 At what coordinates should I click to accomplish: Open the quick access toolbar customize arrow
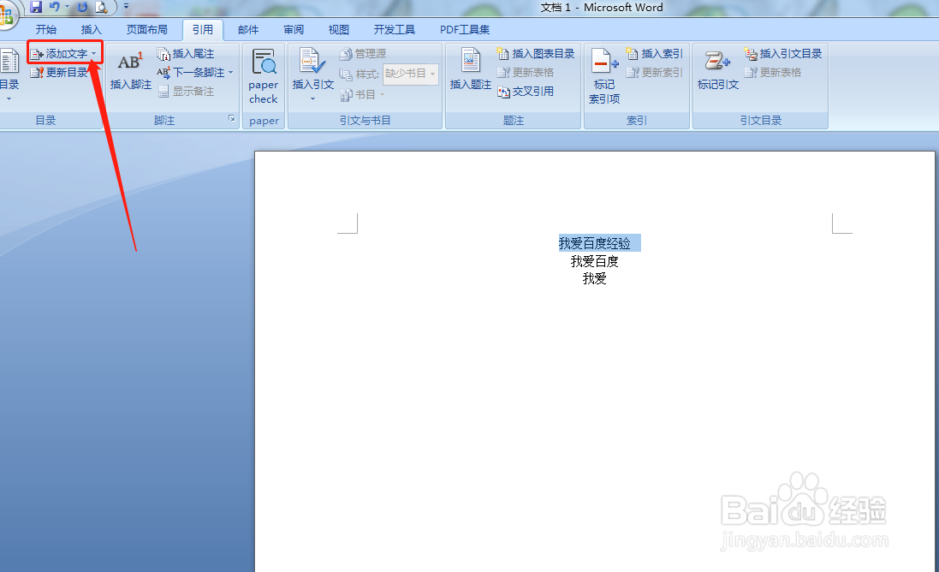tap(126, 7)
